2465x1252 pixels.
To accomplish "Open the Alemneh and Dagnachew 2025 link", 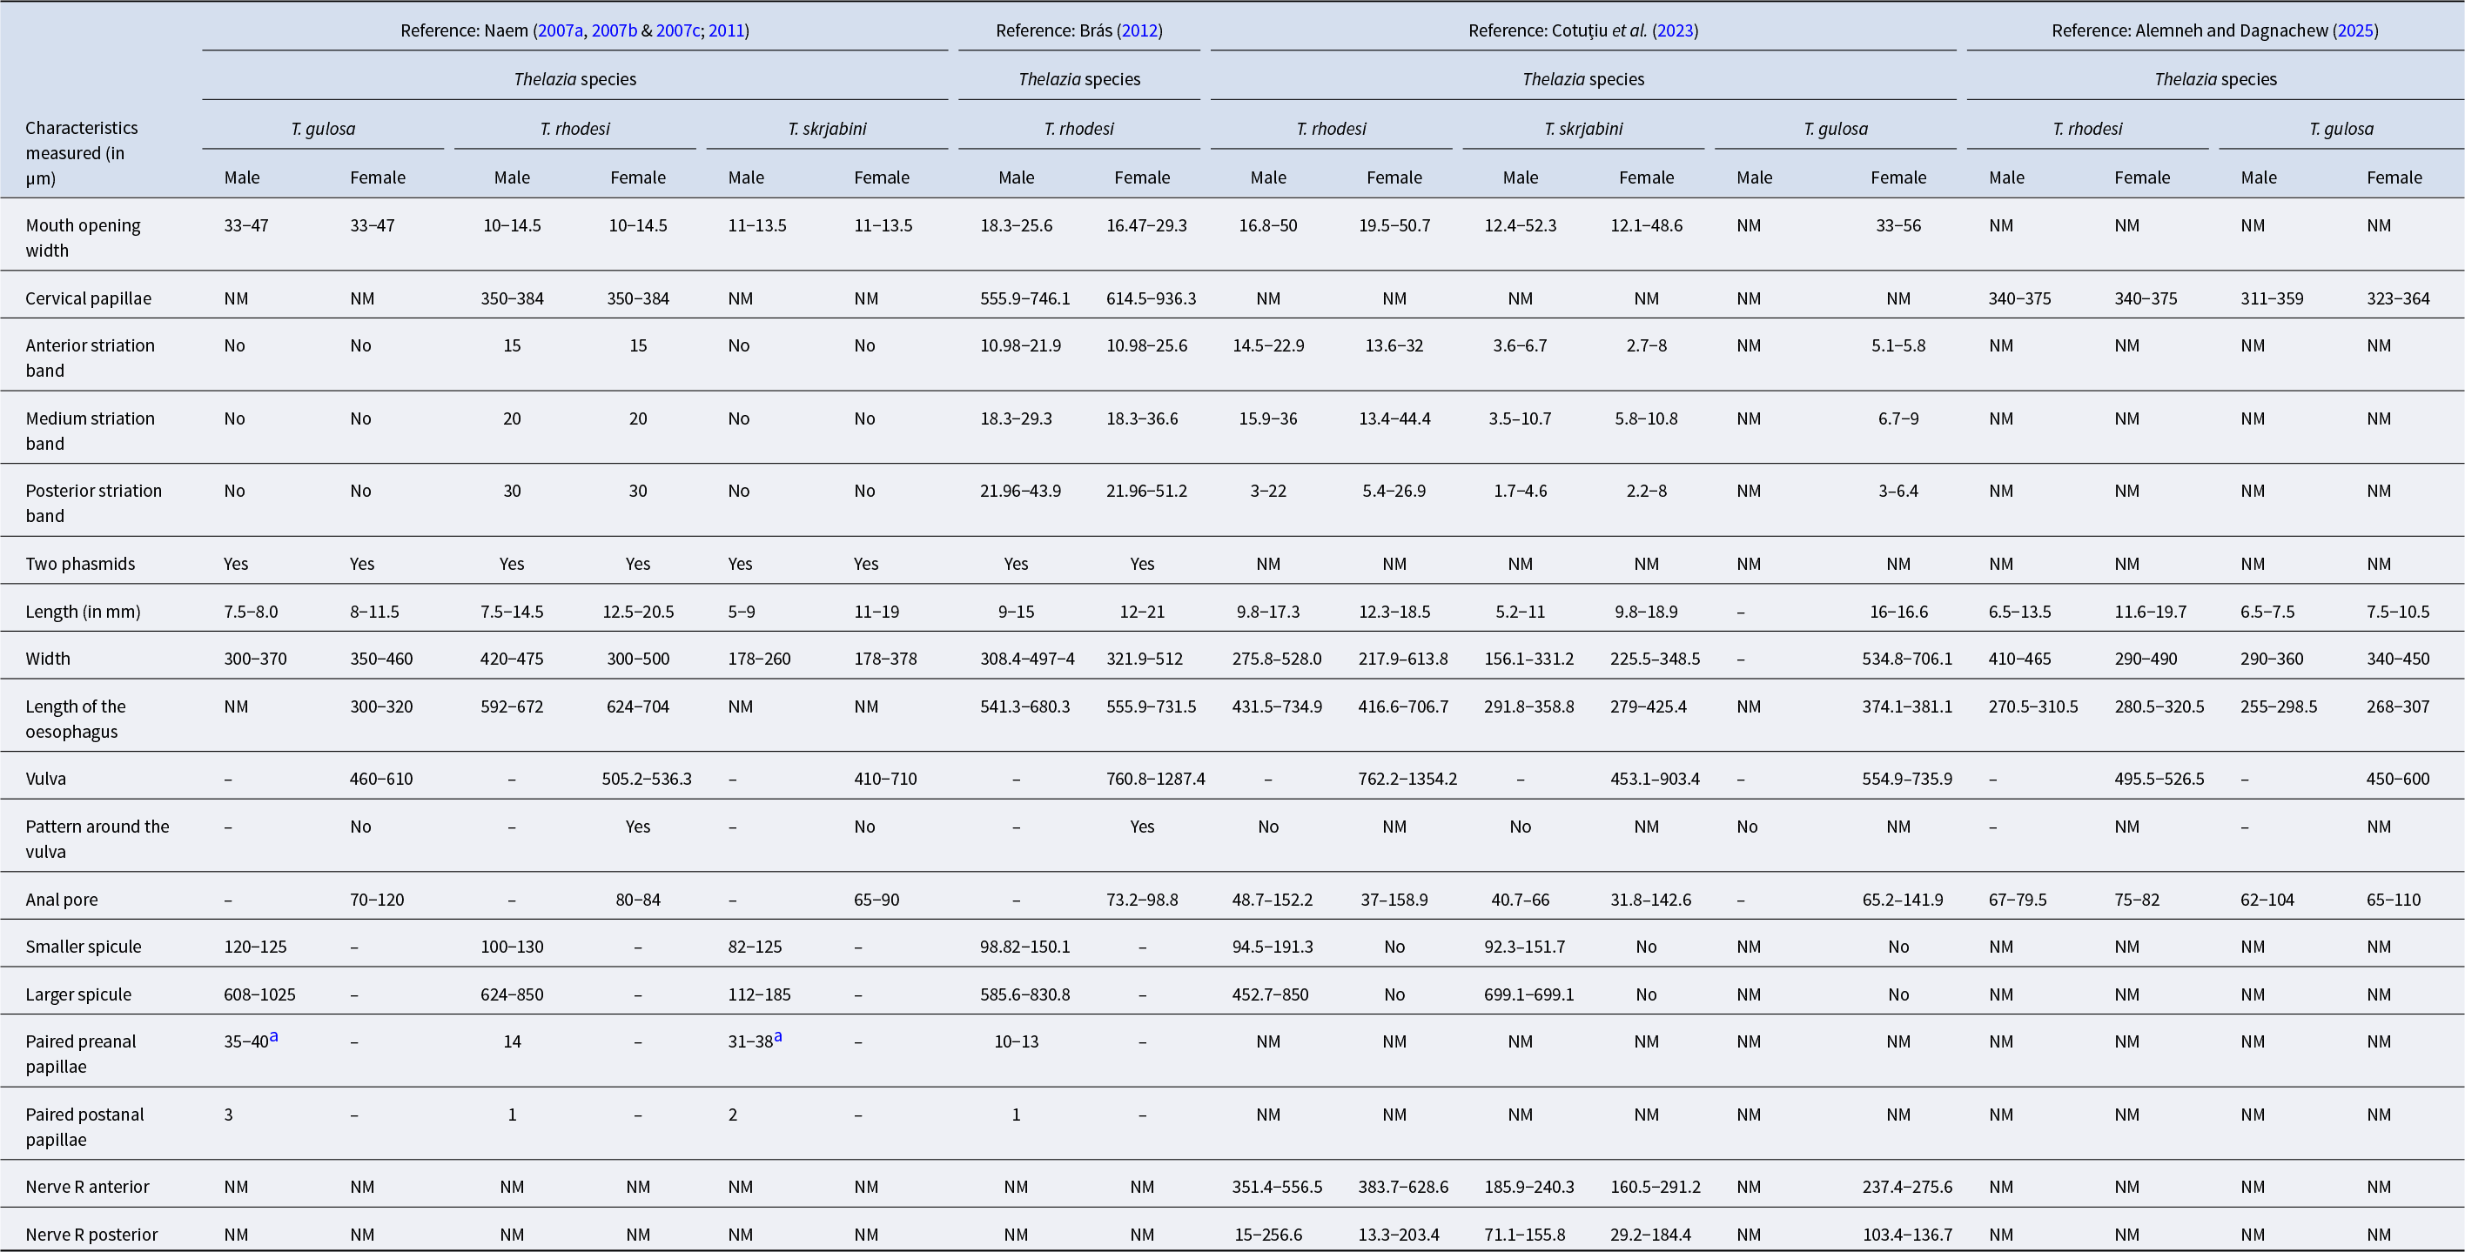I will [2355, 30].
